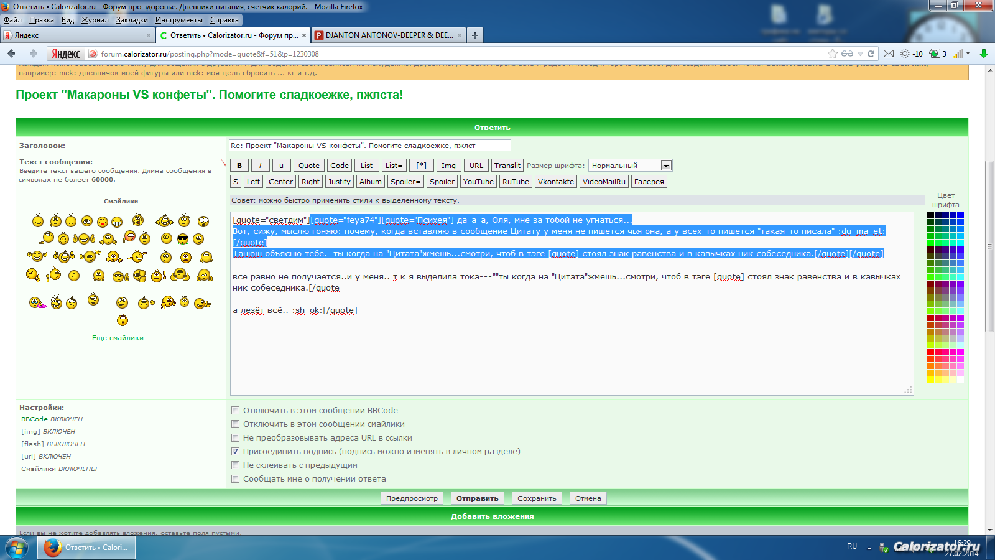Open the Журнал menu
This screenshot has width=995, height=560.
pyautogui.click(x=95, y=20)
